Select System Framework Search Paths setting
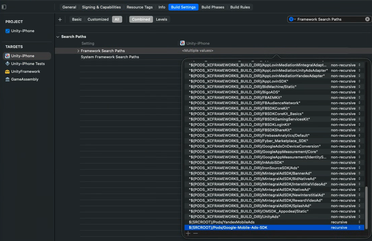The image size is (372, 241). pos(110,57)
